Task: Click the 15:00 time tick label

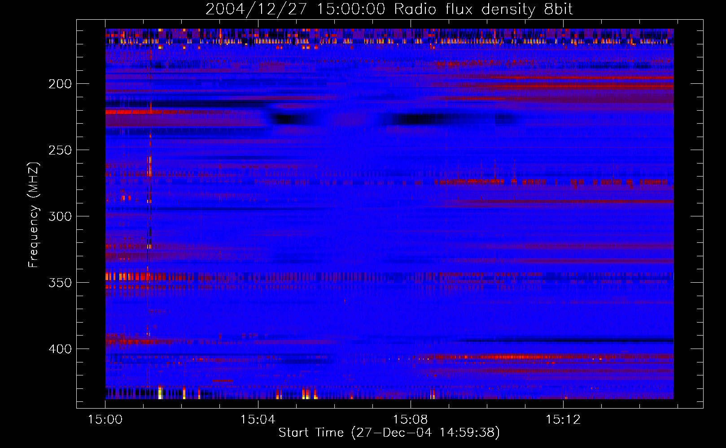Action: tap(105, 420)
